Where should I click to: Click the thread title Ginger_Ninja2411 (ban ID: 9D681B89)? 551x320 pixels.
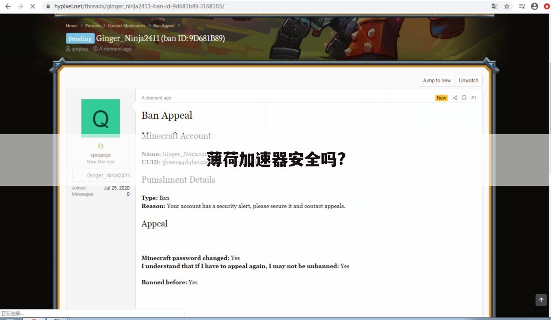click(x=161, y=38)
